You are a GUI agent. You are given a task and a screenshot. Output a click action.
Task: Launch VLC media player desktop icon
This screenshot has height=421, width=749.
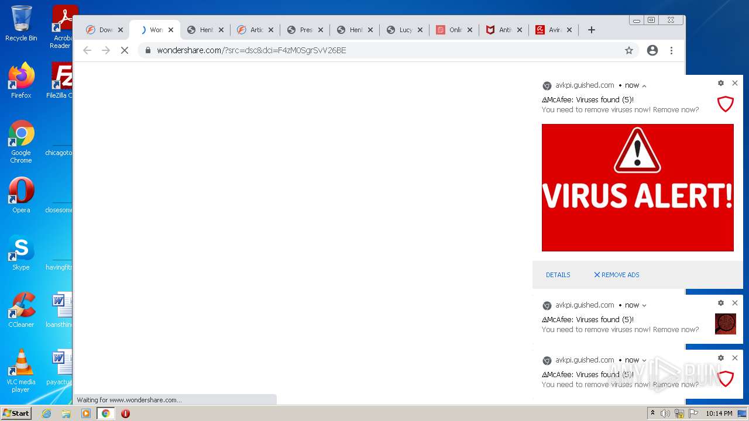pyautogui.click(x=21, y=371)
